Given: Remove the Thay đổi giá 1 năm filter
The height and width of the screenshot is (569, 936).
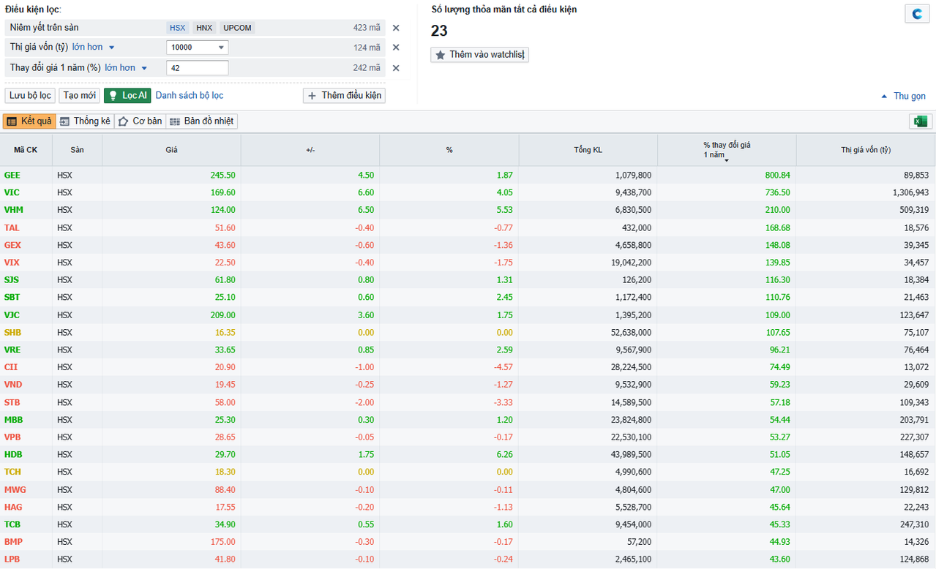Looking at the screenshot, I should [x=396, y=68].
